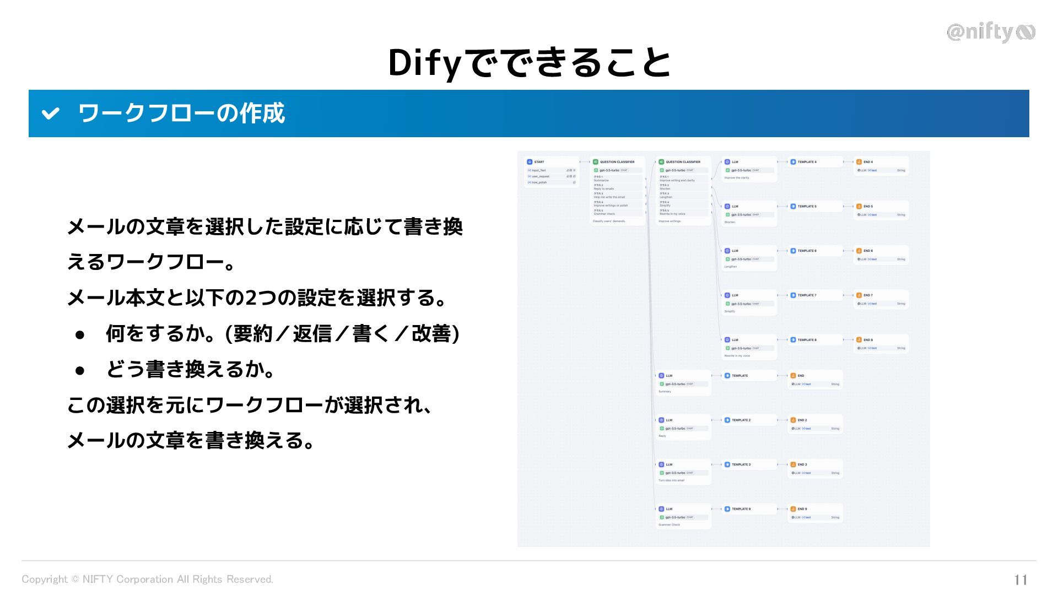Click the slide page number 11
This screenshot has width=1058, height=595.
(1020, 580)
